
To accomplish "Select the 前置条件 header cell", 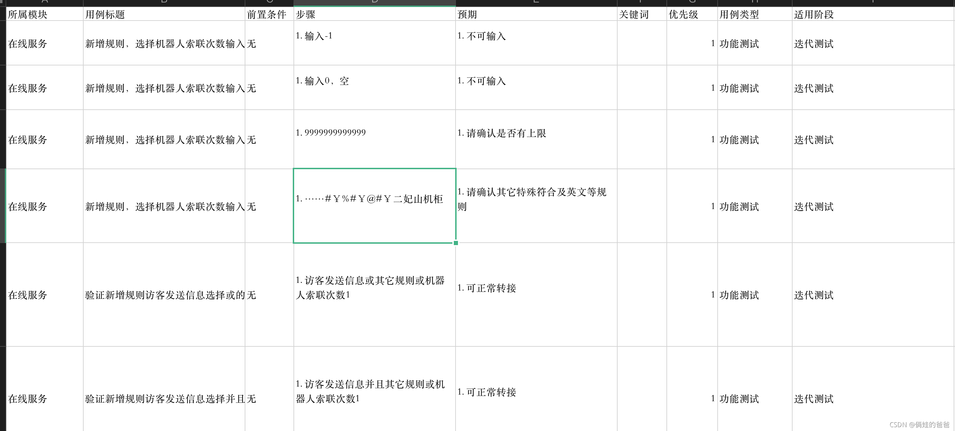I will tap(269, 14).
